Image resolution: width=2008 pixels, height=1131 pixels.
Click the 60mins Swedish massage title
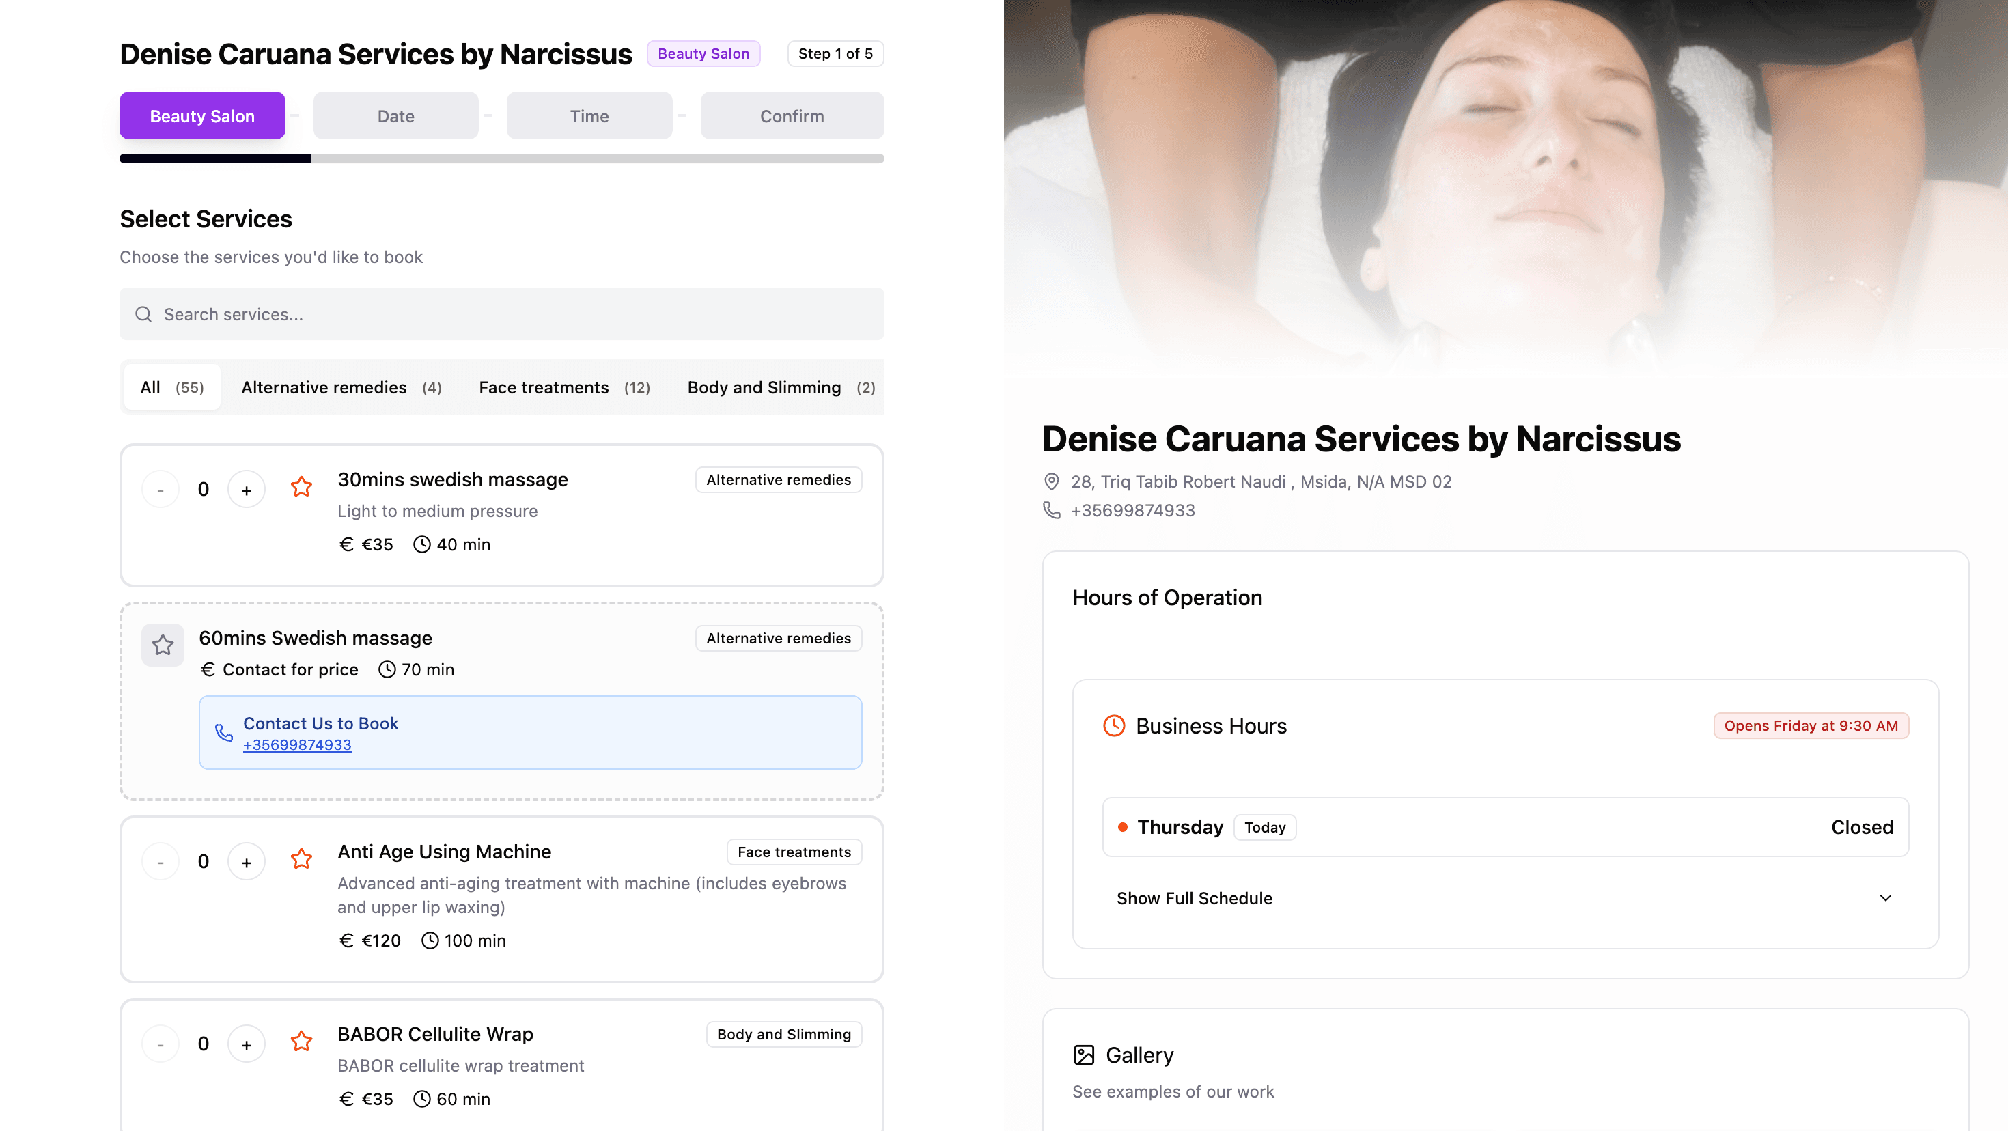(x=316, y=639)
